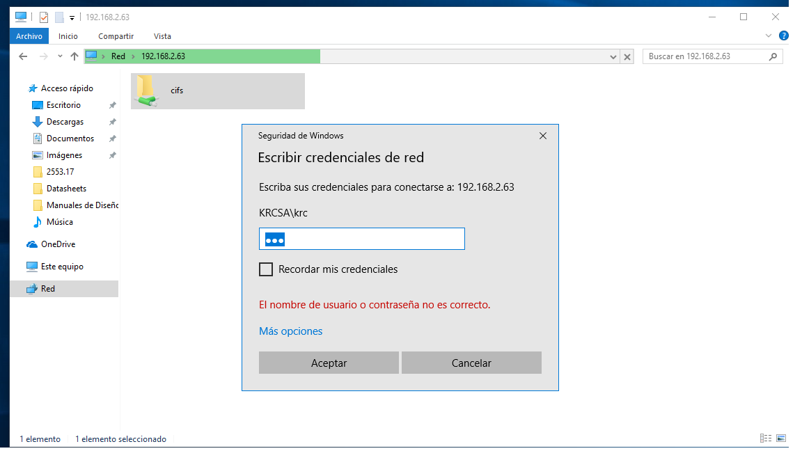Click the pin icon next to Documentos

click(113, 139)
